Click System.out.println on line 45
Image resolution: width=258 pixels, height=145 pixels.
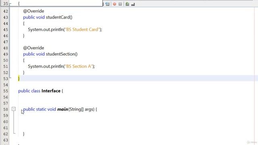(46, 29)
